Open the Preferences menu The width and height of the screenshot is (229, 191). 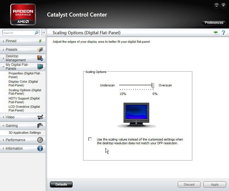click(214, 23)
